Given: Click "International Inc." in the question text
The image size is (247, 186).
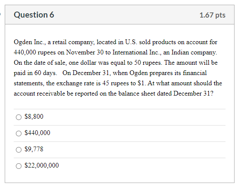Looking at the screenshot, I should click(137, 52).
